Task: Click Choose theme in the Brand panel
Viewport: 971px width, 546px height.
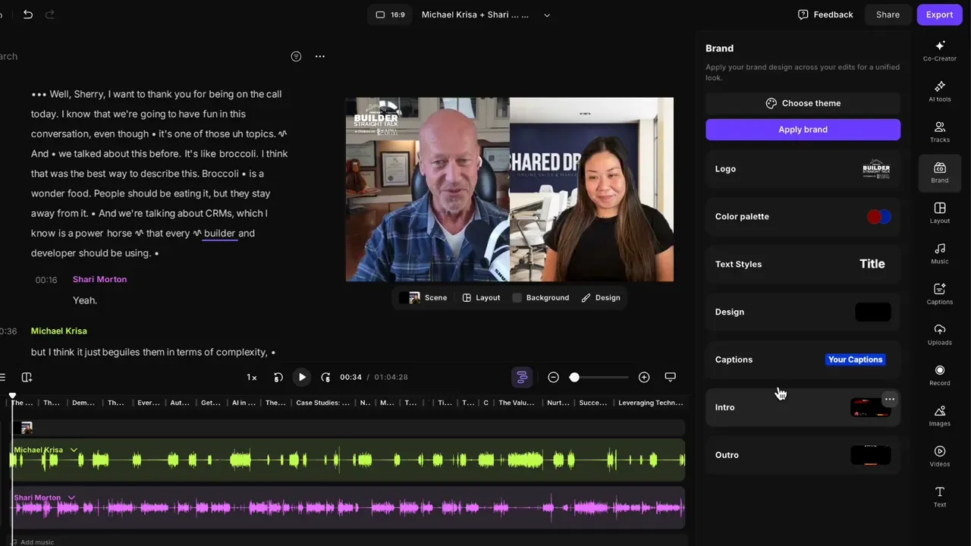Action: point(803,102)
